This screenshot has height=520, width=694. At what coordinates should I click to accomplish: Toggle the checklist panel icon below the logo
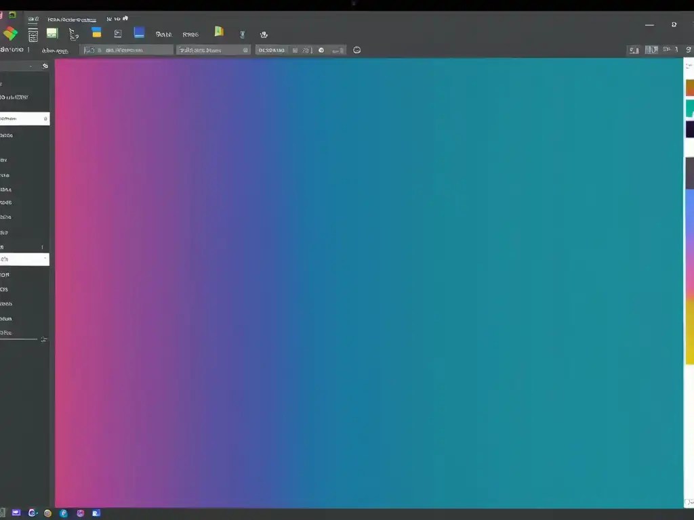(33, 35)
